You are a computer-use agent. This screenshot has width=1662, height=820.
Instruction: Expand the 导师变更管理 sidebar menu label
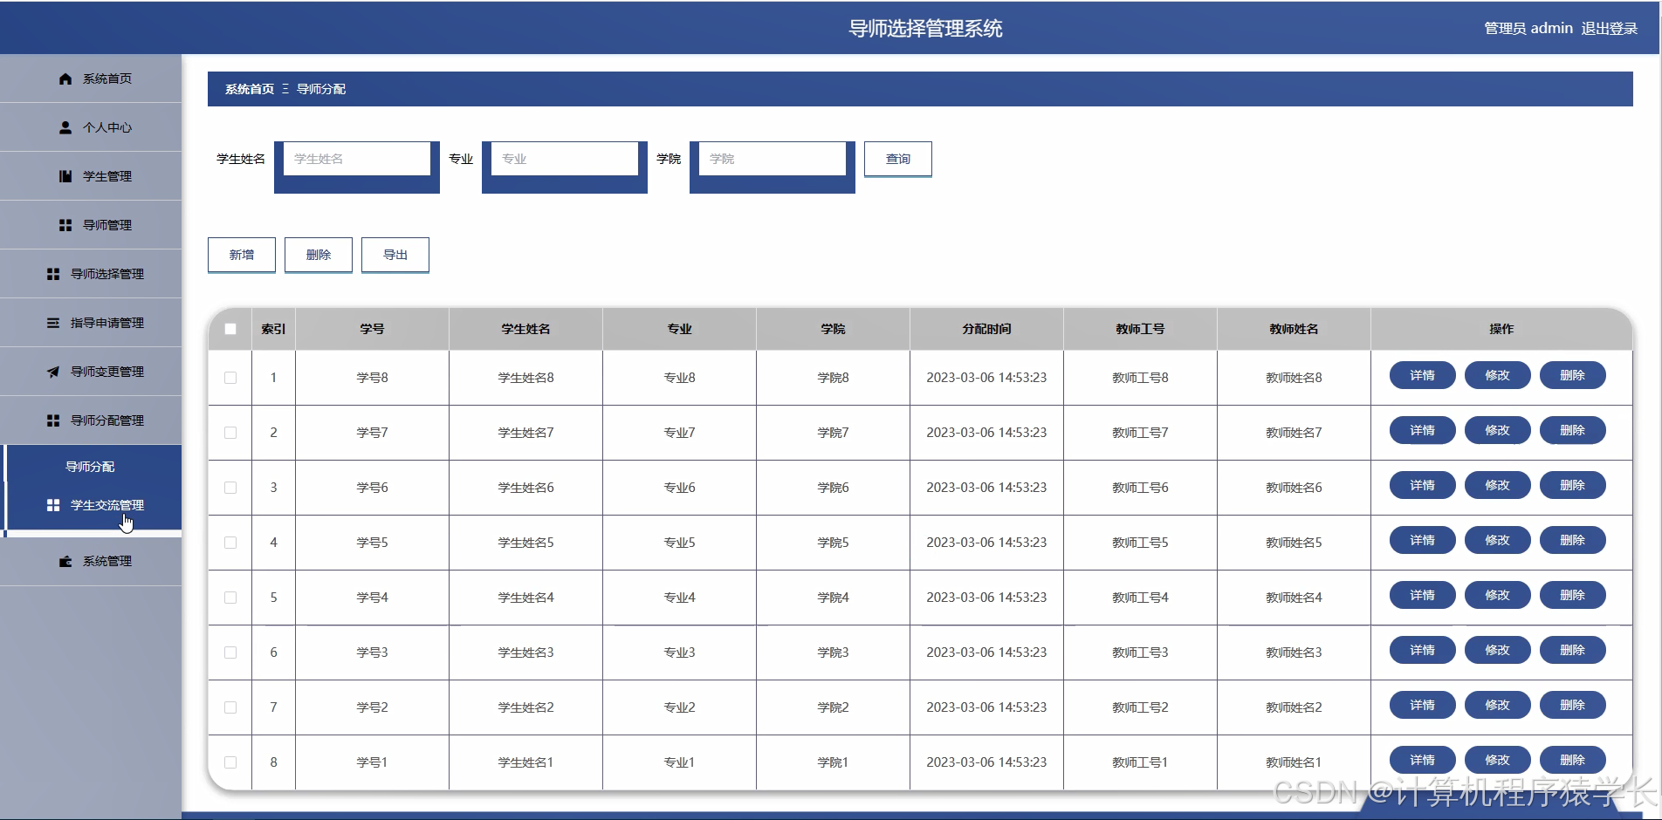(x=107, y=372)
